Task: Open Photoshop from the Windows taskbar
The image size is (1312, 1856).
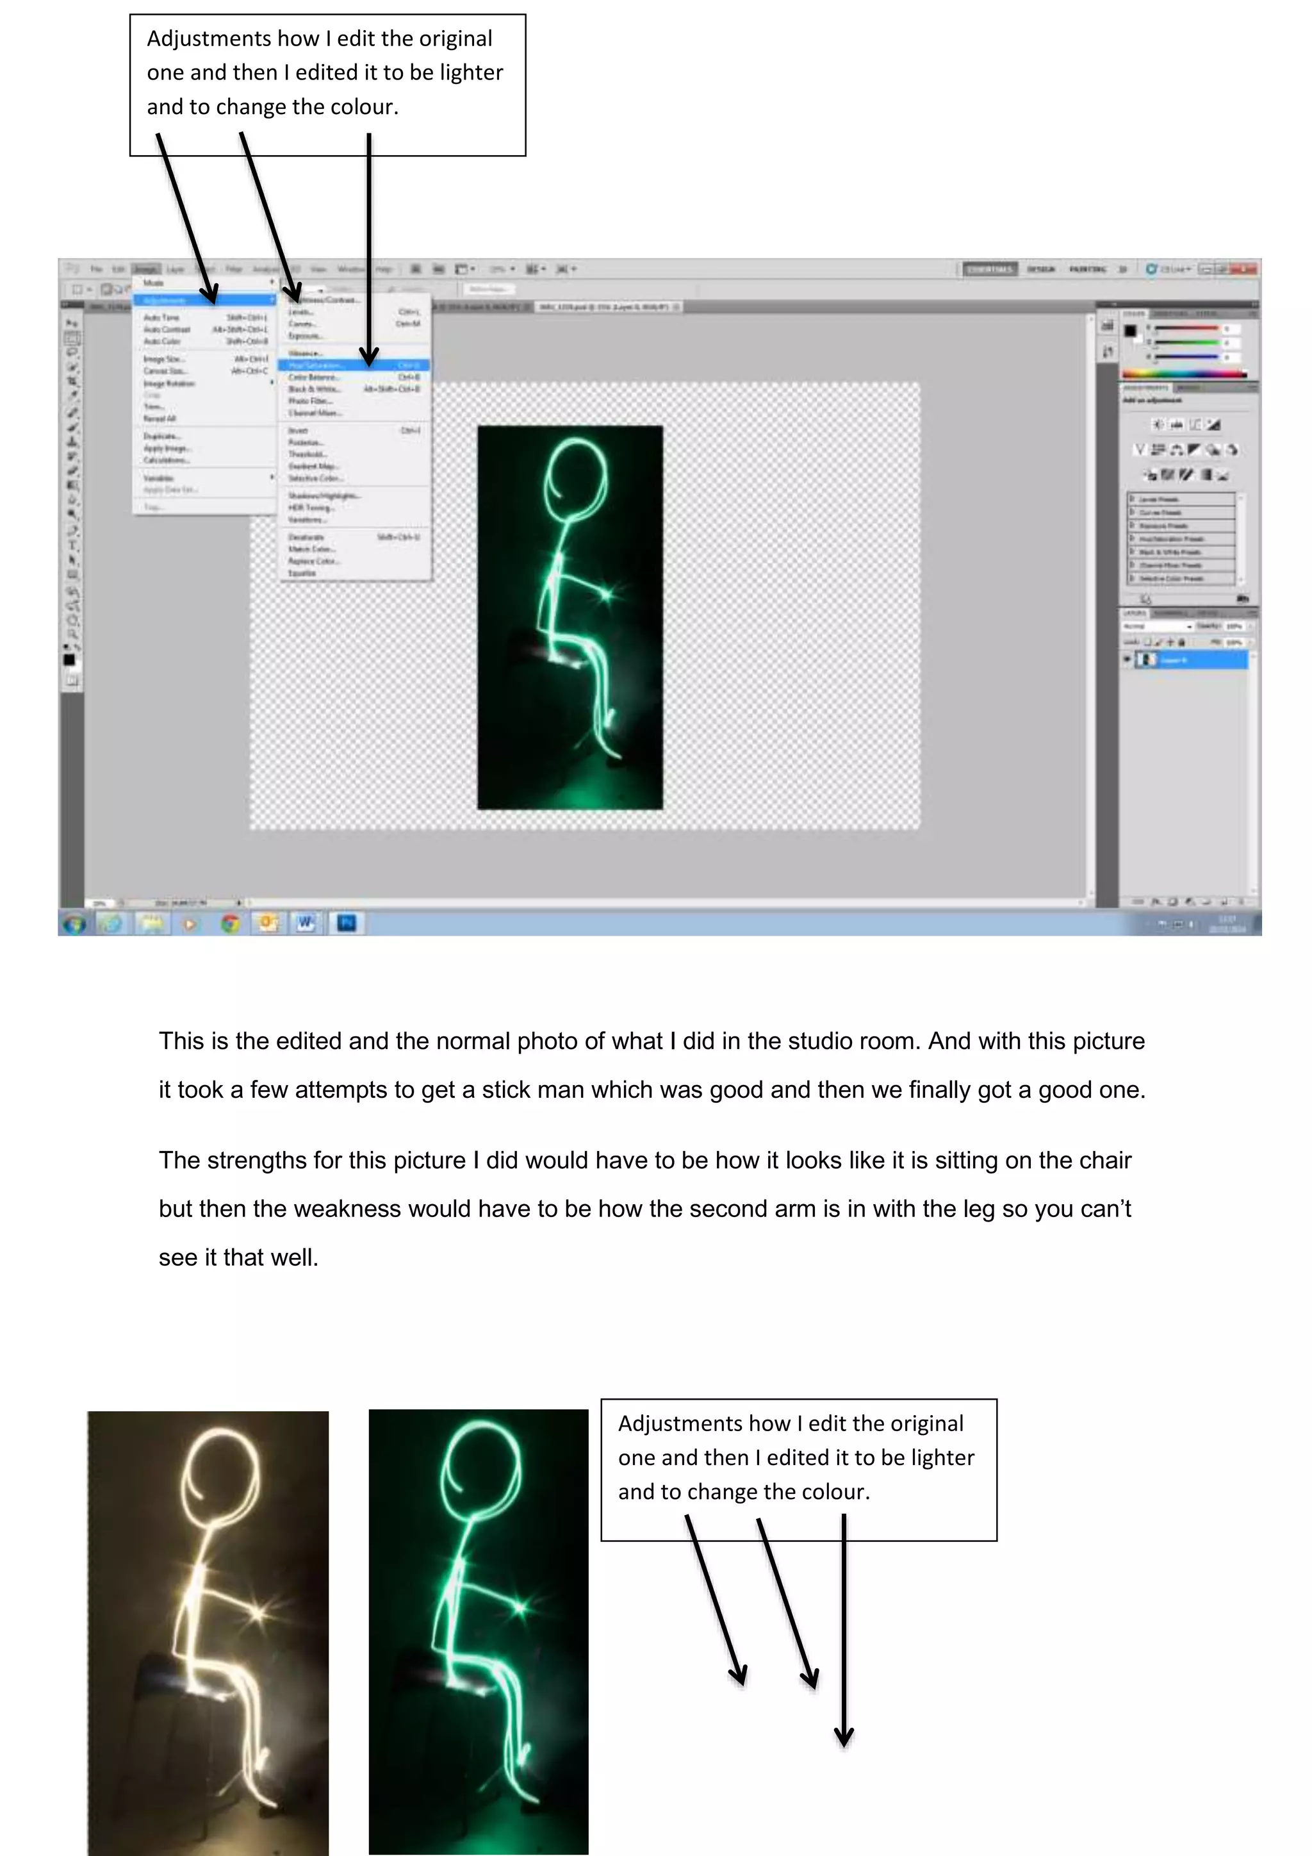Action: click(x=347, y=922)
